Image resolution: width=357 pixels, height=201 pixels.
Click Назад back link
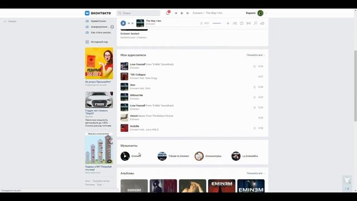tap(10, 21)
